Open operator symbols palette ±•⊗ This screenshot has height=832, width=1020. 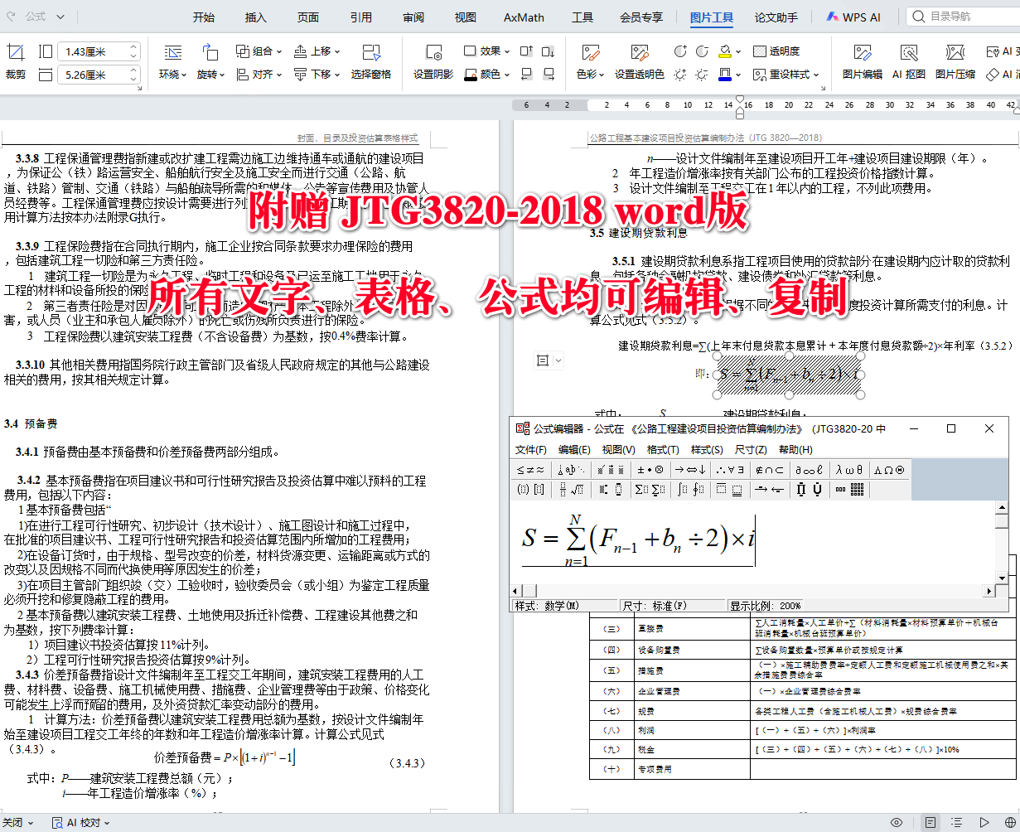651,470
